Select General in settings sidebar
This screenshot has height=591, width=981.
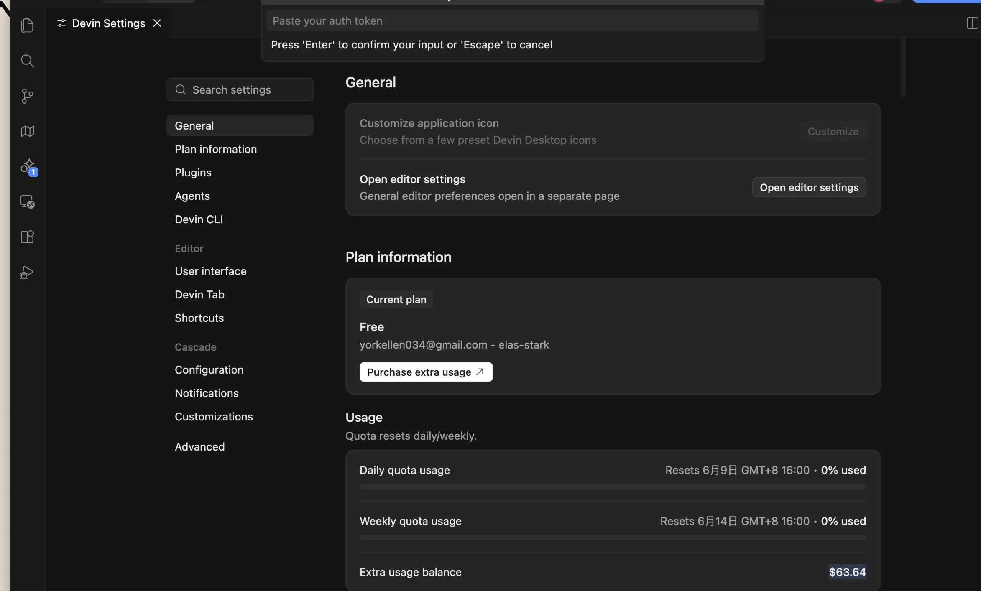pos(240,125)
